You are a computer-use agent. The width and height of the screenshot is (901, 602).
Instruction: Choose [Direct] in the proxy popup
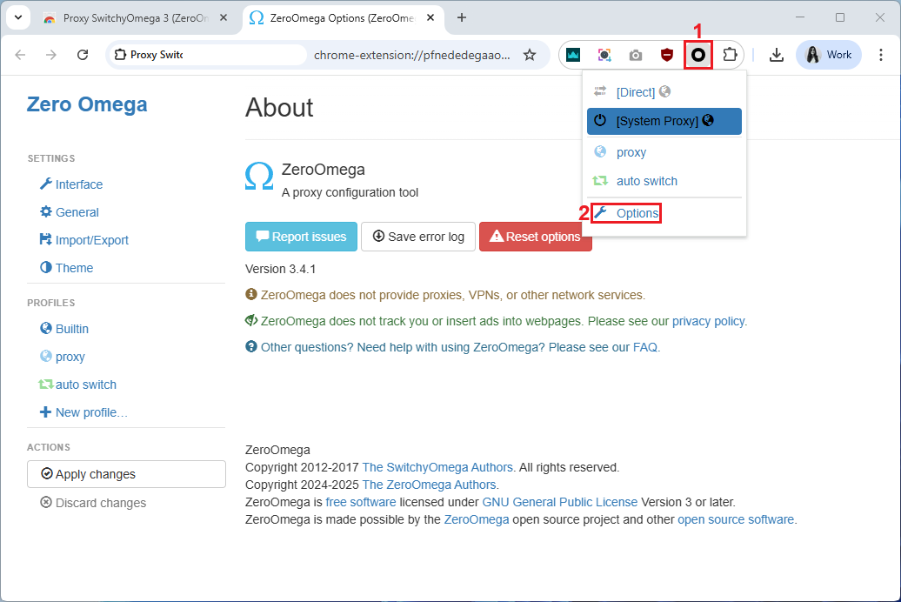[635, 92]
